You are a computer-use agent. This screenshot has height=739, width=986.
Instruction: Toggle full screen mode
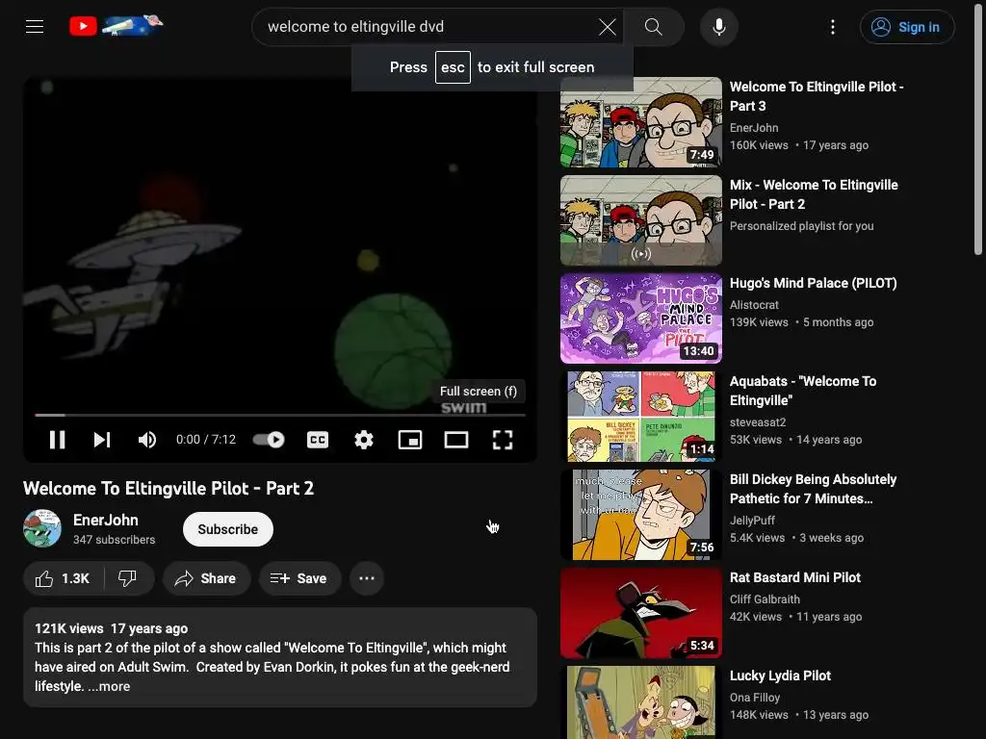tap(503, 439)
